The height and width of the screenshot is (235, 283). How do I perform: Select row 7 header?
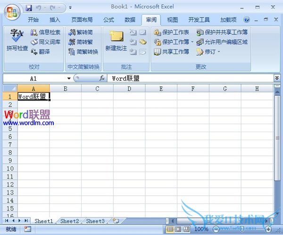[x=10, y=144]
